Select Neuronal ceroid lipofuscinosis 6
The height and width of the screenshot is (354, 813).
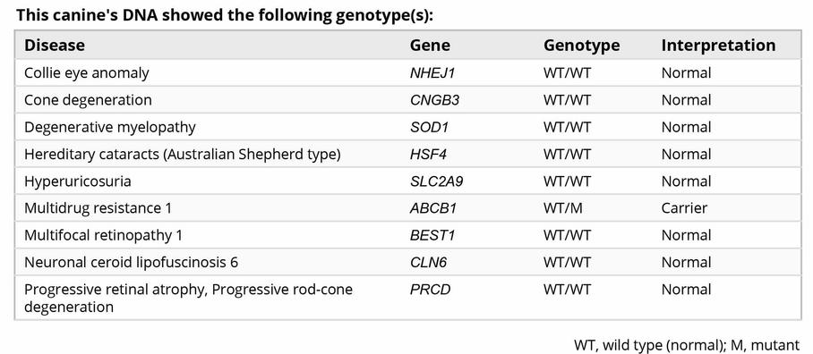point(132,263)
